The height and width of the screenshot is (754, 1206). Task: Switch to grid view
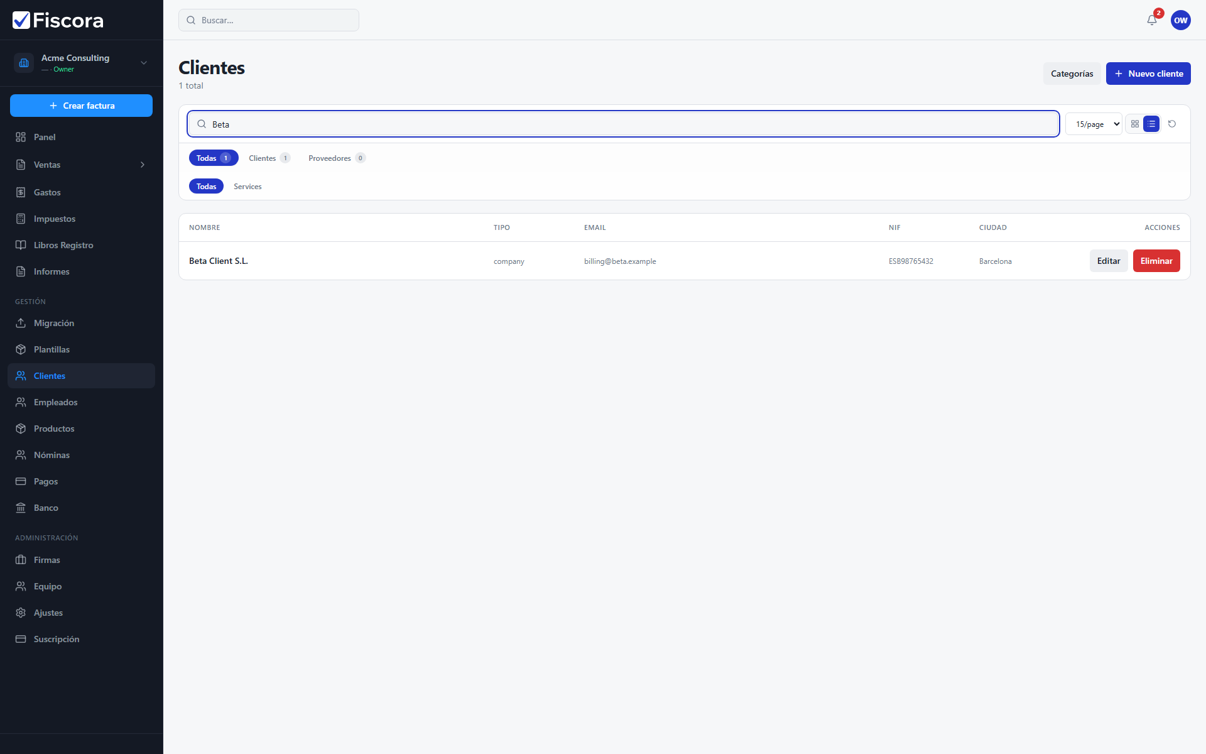pos(1135,124)
